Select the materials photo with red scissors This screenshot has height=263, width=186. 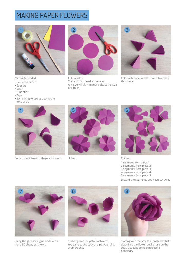(x=40, y=50)
